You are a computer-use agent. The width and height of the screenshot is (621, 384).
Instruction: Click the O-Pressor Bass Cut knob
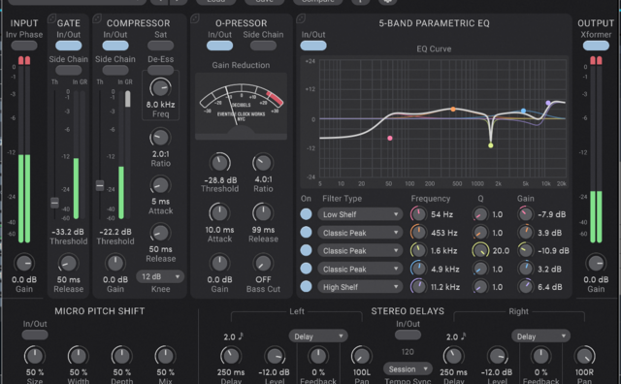[x=263, y=263]
